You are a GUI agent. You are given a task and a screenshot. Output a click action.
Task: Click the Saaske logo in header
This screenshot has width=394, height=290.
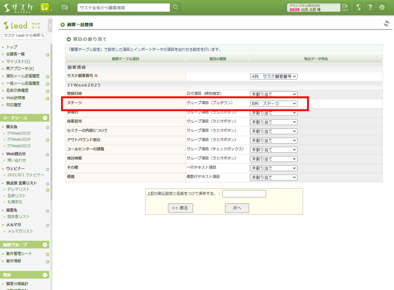pos(19,8)
